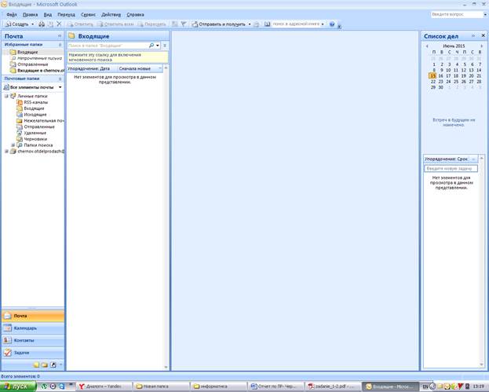Click the Inbox folder search field

click(x=108, y=46)
